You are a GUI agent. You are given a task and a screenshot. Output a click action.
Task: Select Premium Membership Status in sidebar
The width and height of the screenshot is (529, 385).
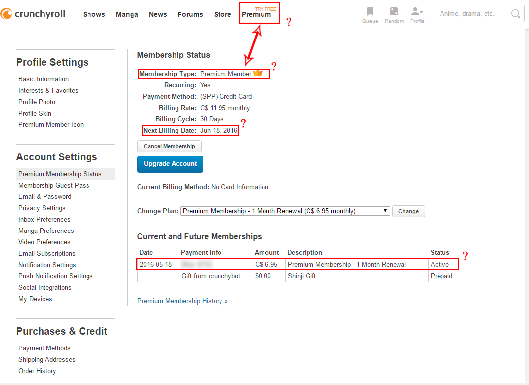(x=66, y=174)
